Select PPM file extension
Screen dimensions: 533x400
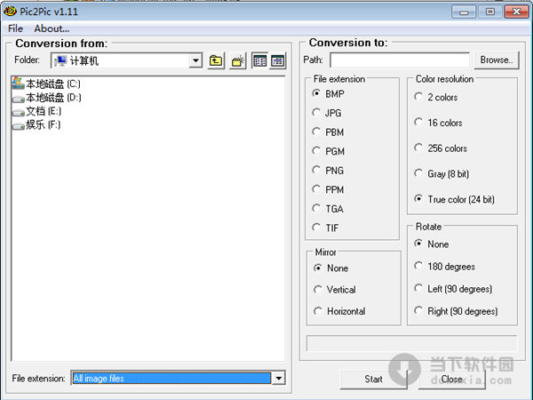pos(329,189)
